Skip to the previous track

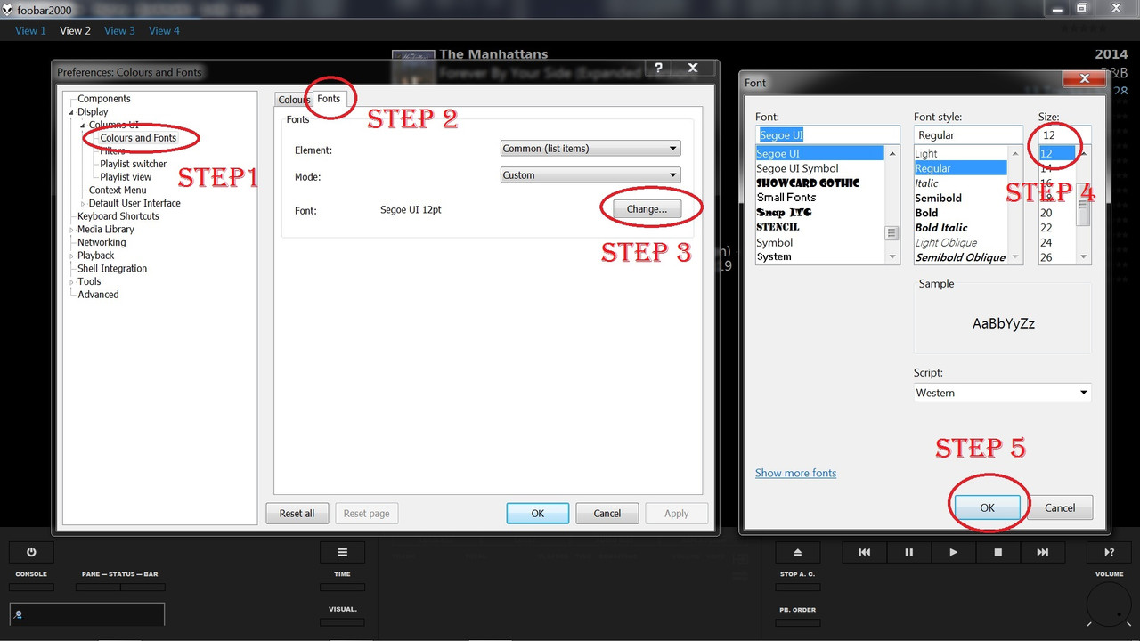[x=864, y=552]
